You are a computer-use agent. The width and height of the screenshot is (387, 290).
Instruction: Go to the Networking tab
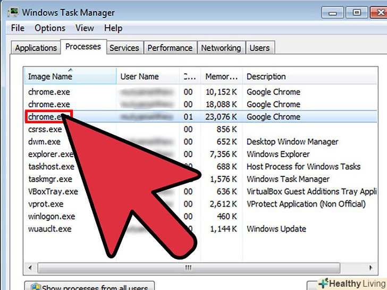point(221,48)
